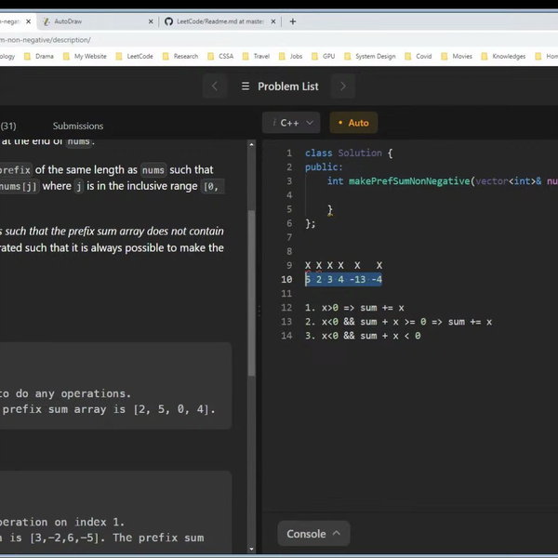Switch to the Submissions tab
This screenshot has height=558, width=558.
click(x=78, y=126)
